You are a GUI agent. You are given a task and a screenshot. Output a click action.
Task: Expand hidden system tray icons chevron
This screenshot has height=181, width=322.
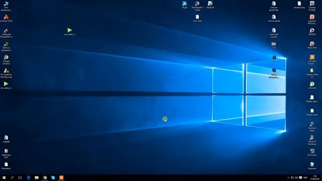click(x=288, y=177)
